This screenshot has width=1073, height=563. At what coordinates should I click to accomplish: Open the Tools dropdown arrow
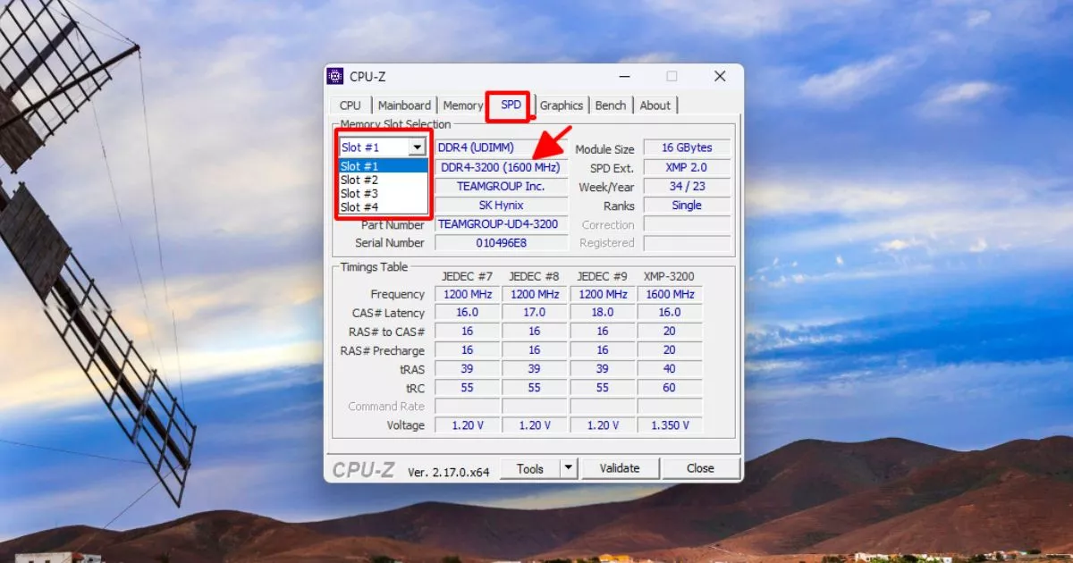click(x=566, y=467)
